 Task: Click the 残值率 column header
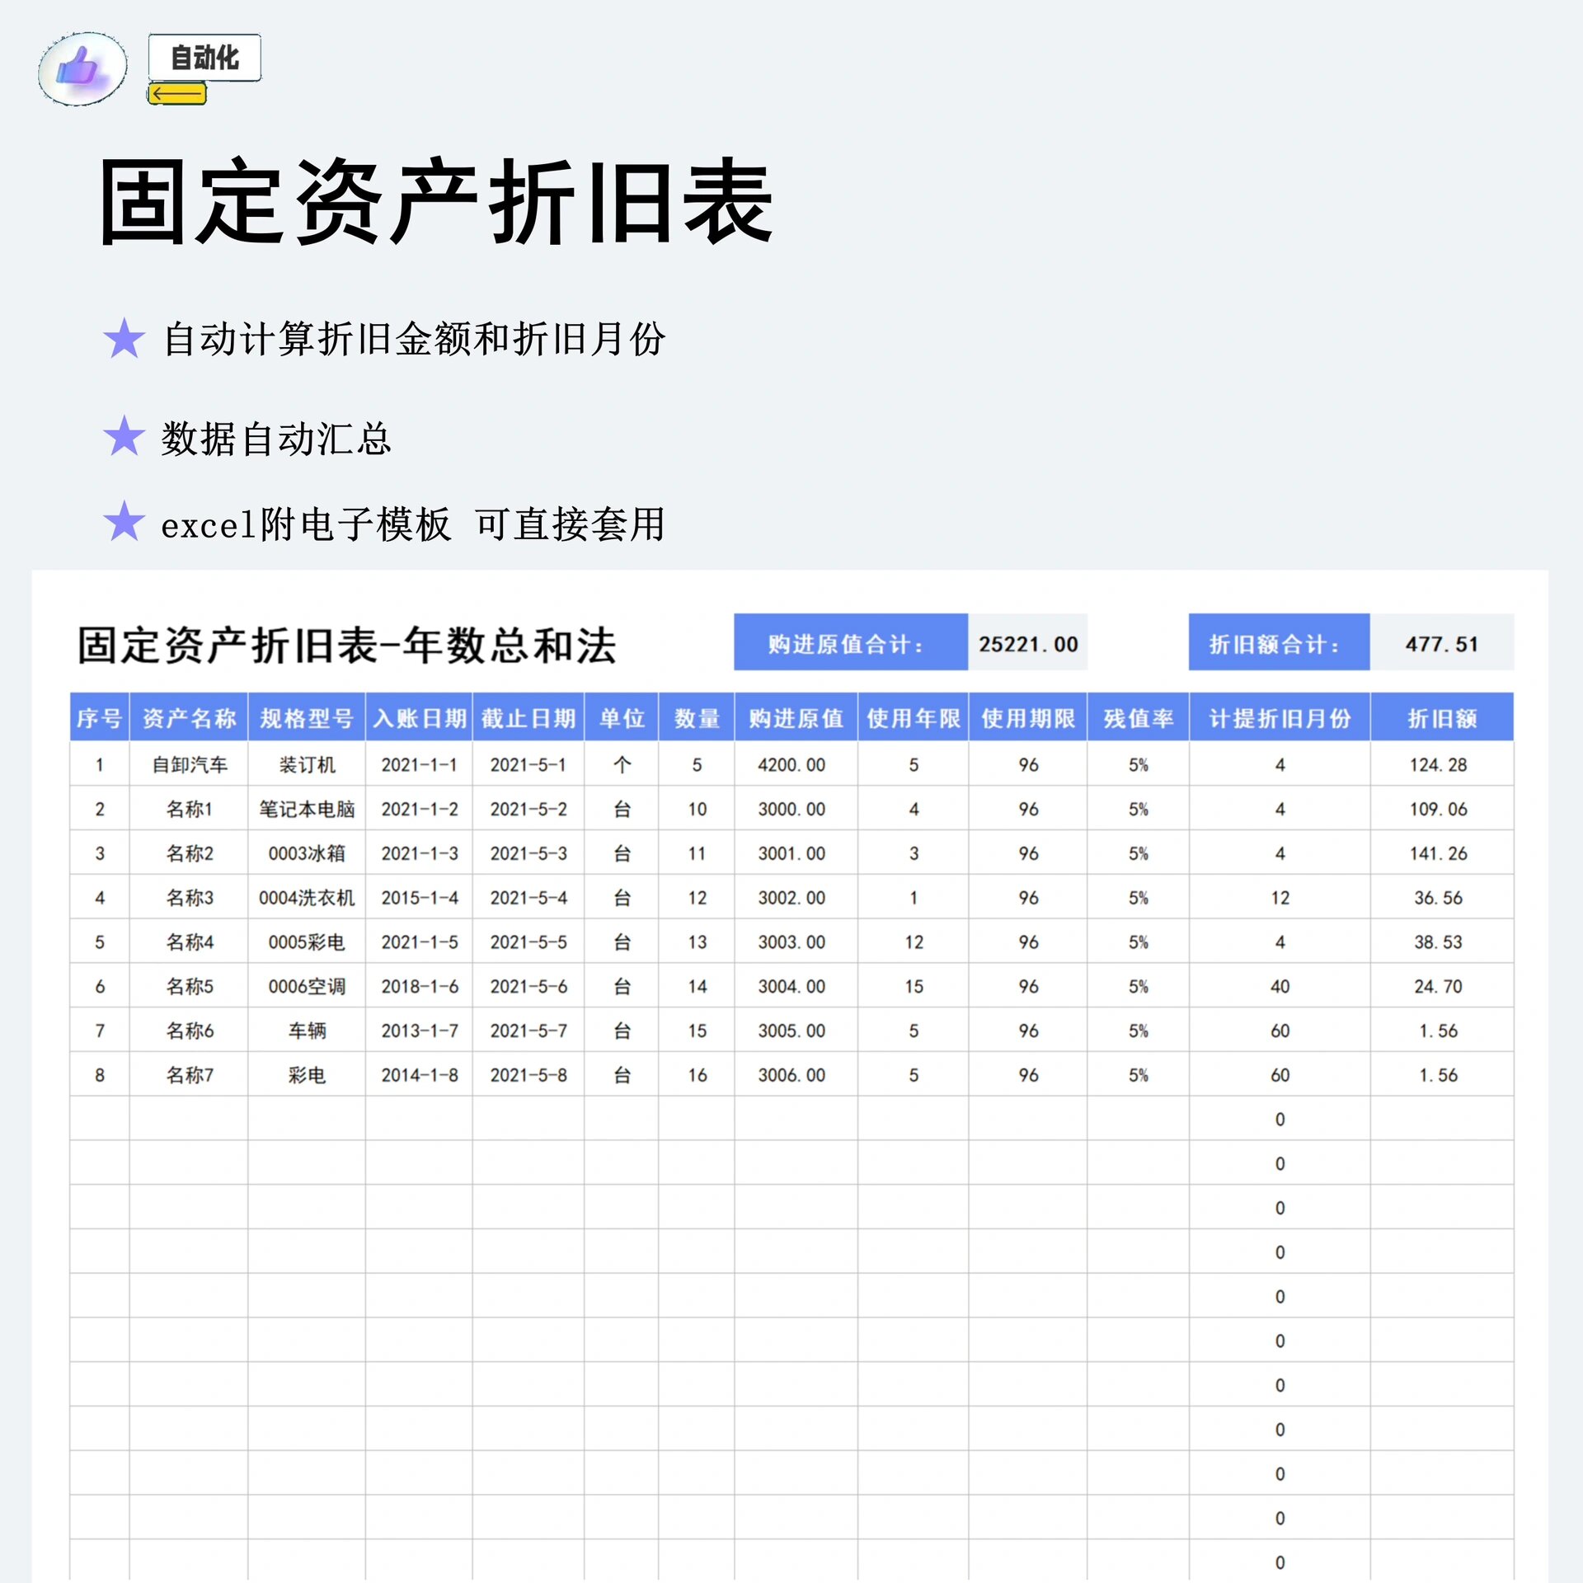point(1139,717)
